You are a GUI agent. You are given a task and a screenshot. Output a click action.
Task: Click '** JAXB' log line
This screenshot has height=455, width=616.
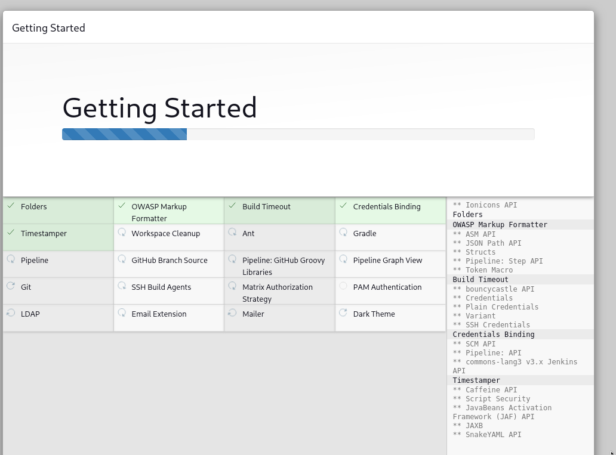tap(467, 426)
